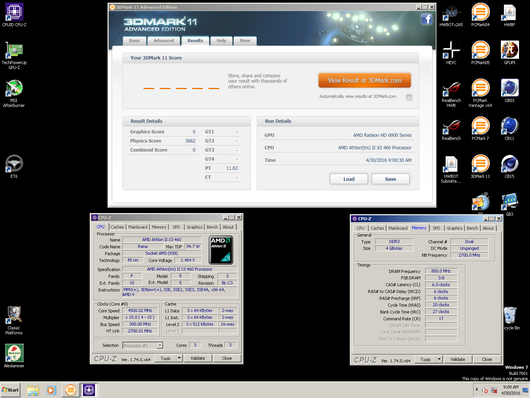
Task: Click the AMD Athlon II logo image
Action: tap(221, 250)
